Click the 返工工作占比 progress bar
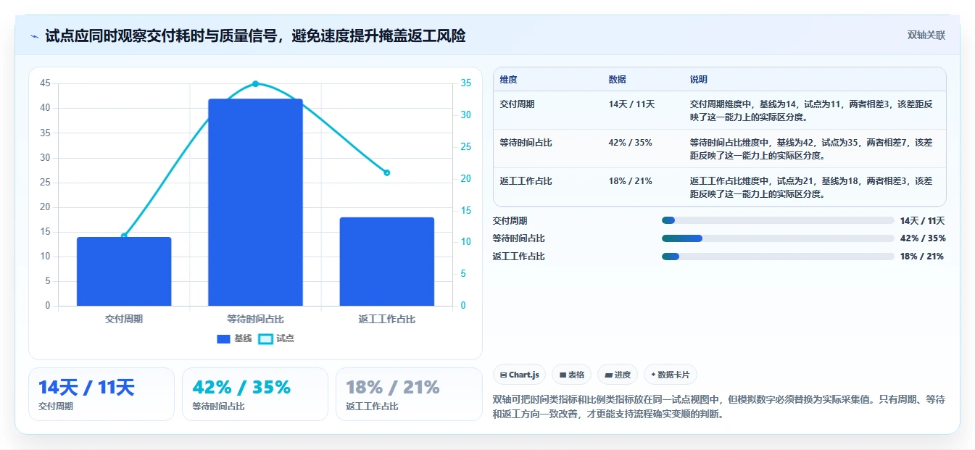The height and width of the screenshot is (450, 975). tap(778, 257)
